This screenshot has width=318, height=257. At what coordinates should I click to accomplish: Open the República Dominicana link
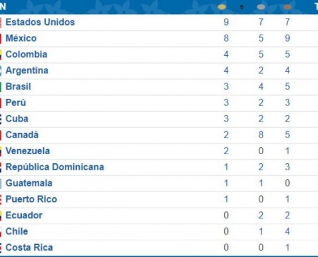click(55, 167)
